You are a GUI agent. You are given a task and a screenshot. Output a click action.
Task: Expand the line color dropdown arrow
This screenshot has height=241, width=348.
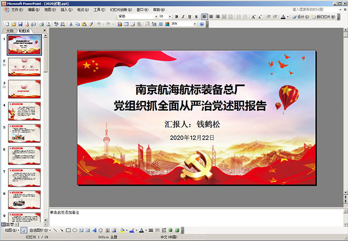(x=137, y=231)
